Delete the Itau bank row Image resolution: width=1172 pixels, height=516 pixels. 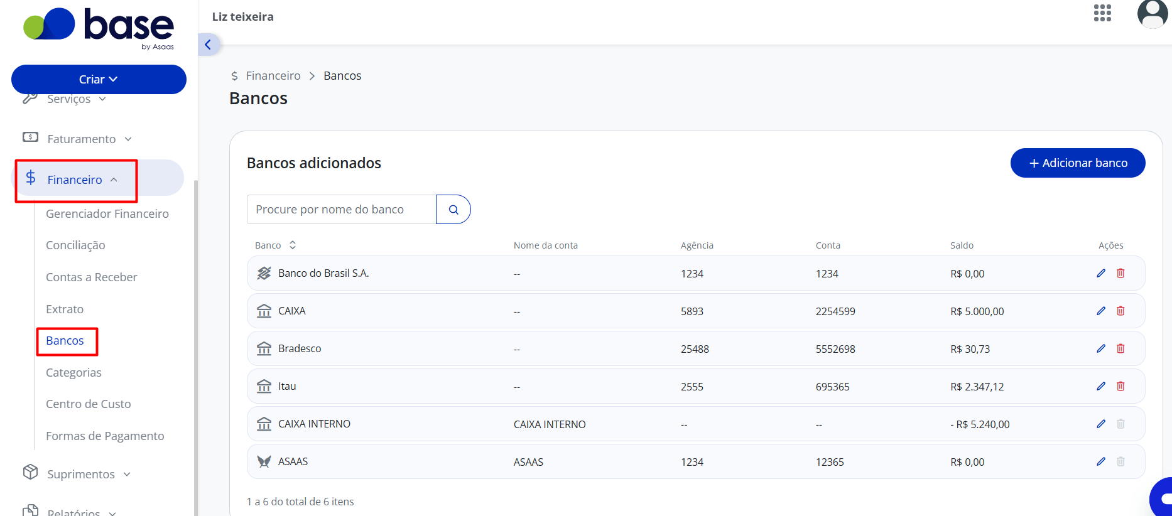[1120, 386]
